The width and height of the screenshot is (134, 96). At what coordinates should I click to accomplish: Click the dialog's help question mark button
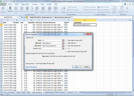click(x=85, y=34)
